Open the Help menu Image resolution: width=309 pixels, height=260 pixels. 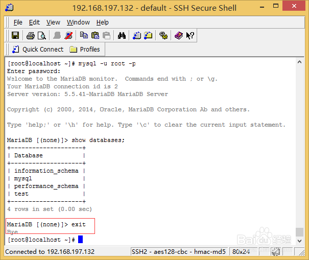coord(103,22)
